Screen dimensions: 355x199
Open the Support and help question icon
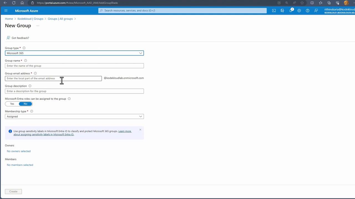(308, 11)
